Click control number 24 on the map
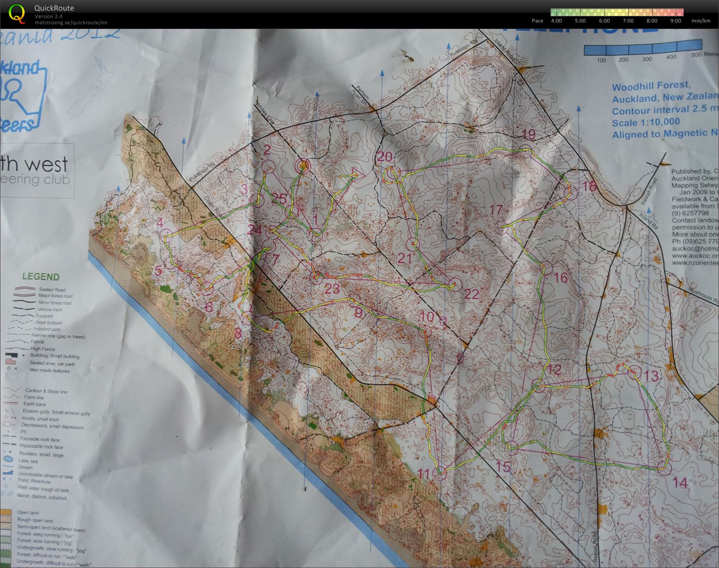This screenshot has width=719, height=568. point(255,230)
